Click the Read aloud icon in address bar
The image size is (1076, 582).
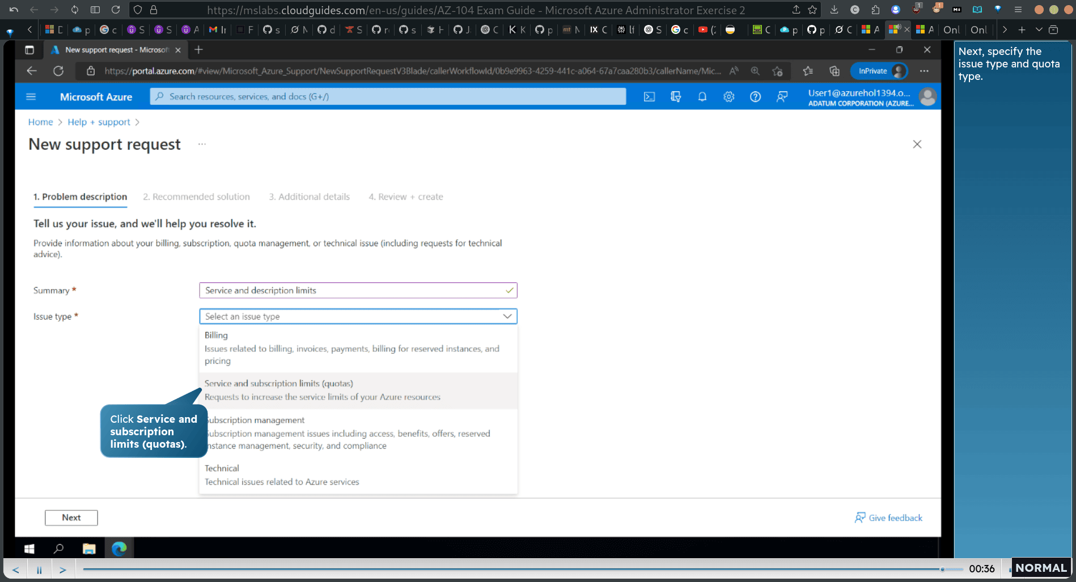click(734, 71)
